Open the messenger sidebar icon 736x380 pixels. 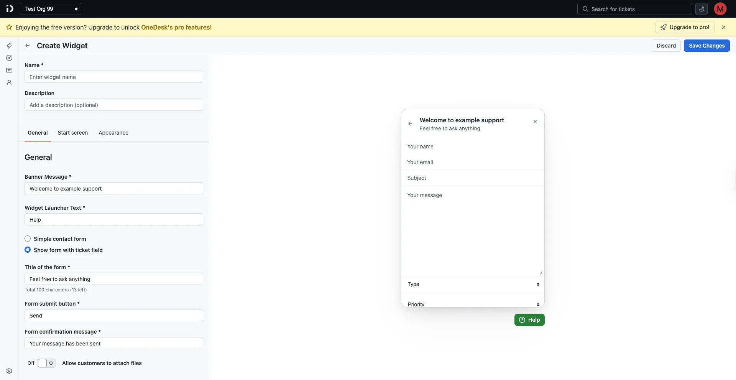click(9, 70)
